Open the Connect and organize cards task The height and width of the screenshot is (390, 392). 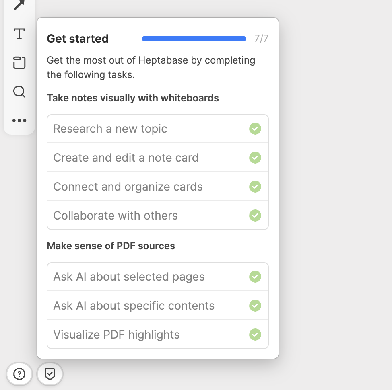(x=128, y=187)
